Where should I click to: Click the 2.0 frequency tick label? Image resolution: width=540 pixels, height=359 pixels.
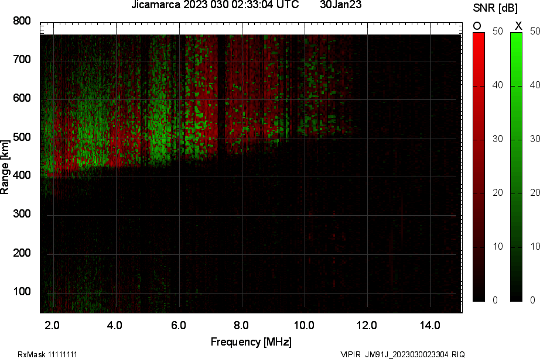(53, 325)
